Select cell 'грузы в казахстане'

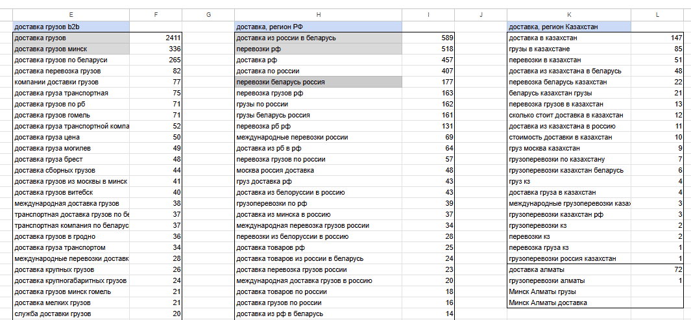570,49
